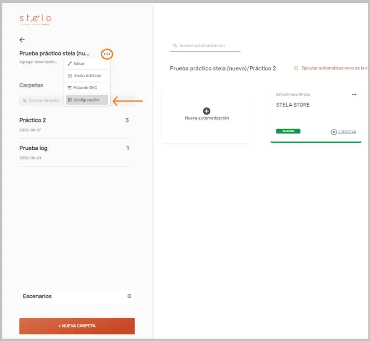Screen dimensions: 370x341
Task: Open Visión Artificial from the menu
Action: (87, 76)
